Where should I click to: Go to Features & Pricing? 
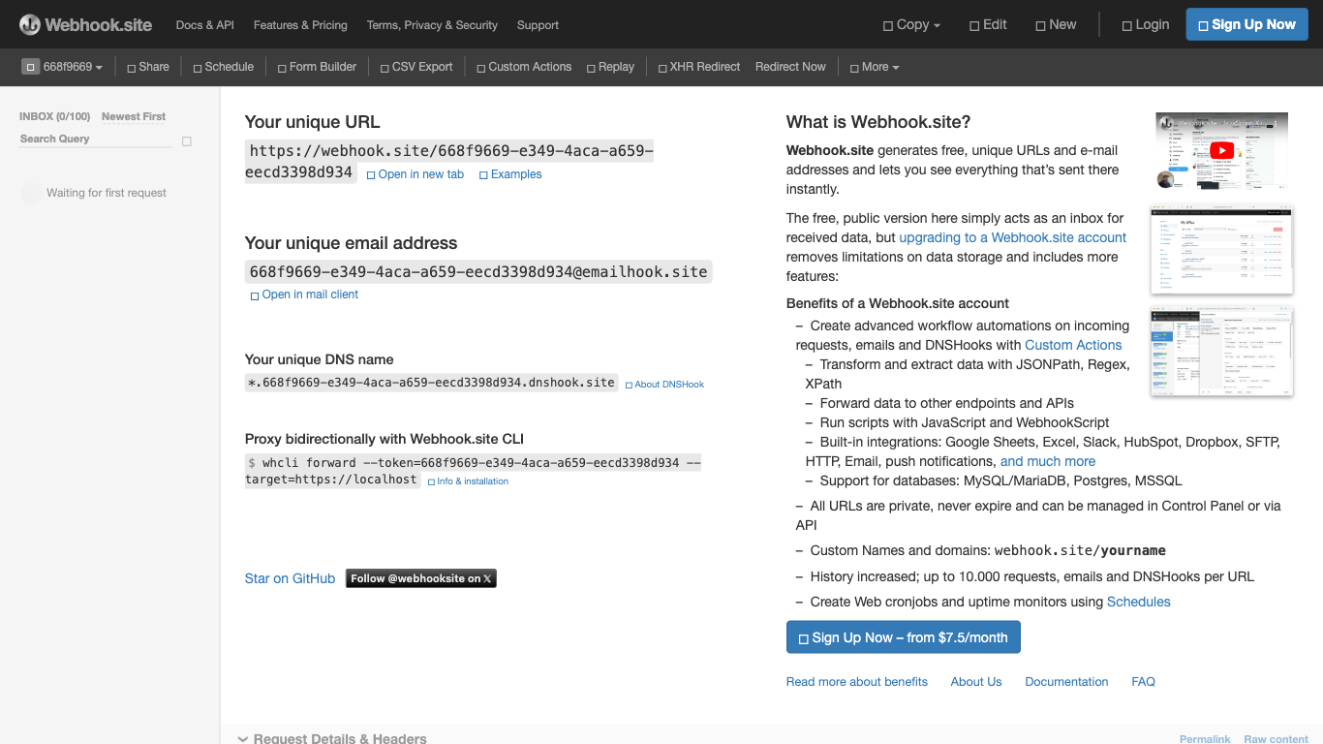(300, 25)
